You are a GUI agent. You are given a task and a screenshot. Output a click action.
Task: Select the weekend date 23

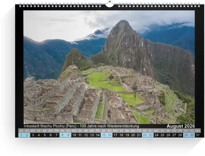coord(151,135)
